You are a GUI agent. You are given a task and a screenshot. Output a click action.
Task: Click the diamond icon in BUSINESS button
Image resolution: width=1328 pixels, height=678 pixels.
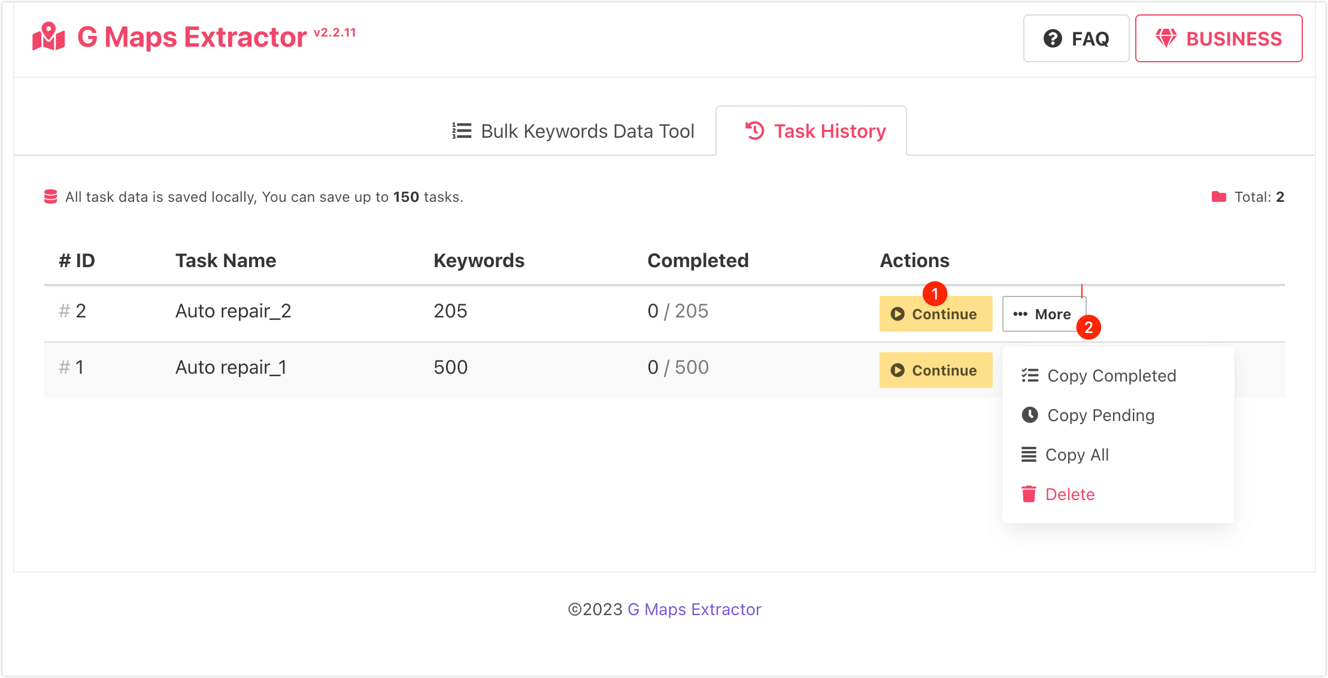[x=1166, y=38]
